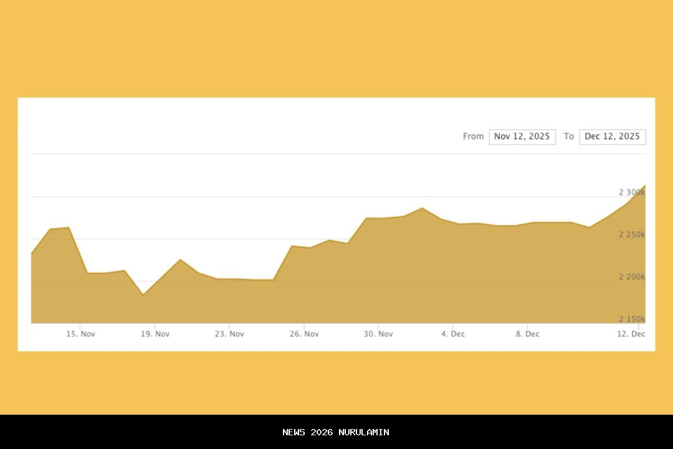Click the chart's highest point at far right
673x449 pixels.
[x=645, y=185]
